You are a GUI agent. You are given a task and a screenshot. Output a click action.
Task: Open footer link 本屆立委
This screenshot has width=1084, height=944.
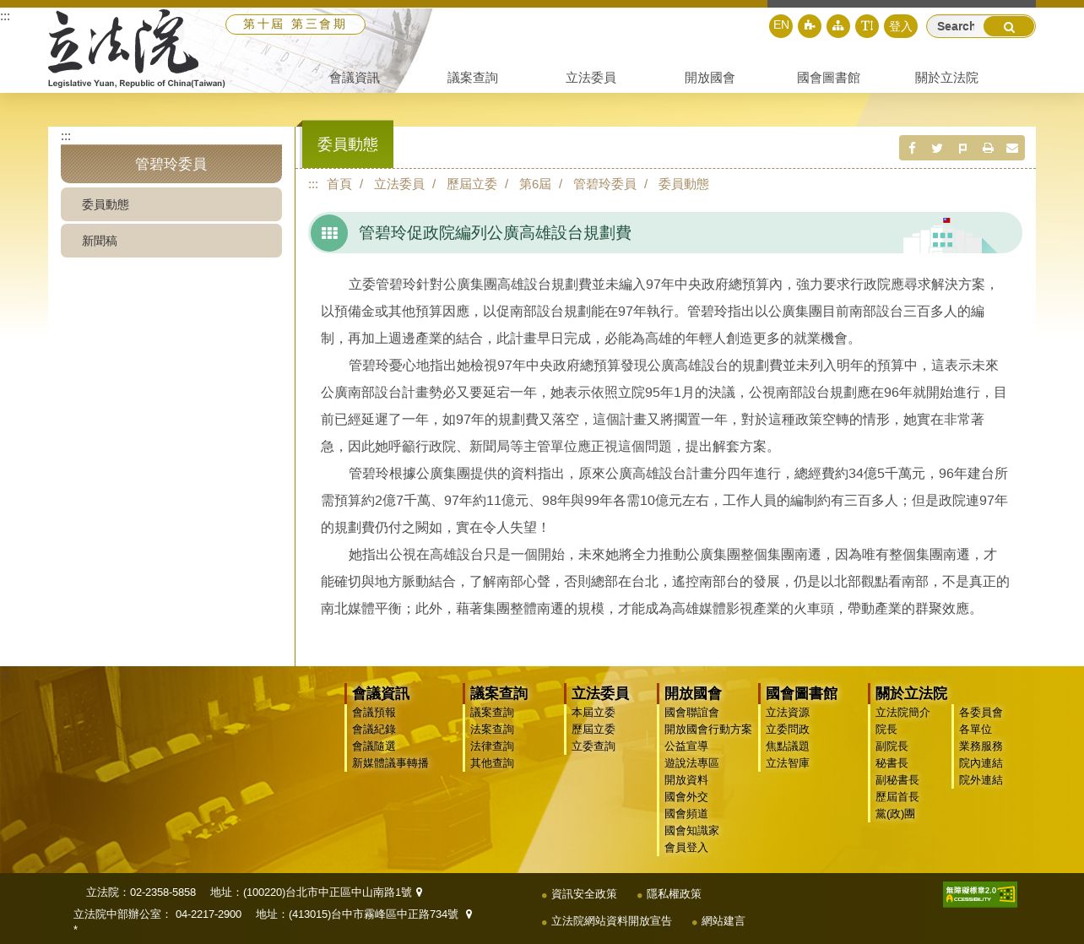pos(593,713)
